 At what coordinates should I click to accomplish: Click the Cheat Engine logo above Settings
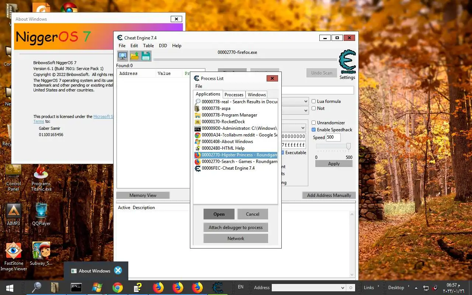tap(347, 62)
